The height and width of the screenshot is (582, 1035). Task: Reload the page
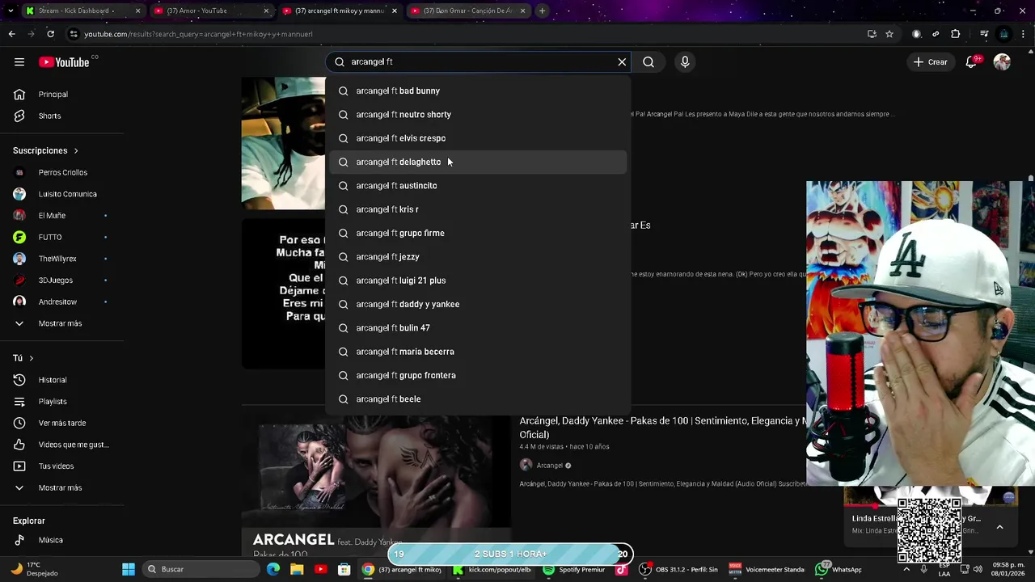[50, 34]
